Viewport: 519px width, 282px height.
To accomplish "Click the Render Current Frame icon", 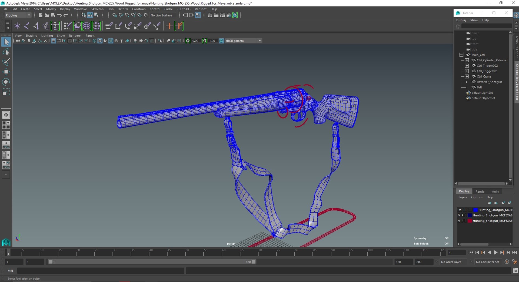I will tap(216, 15).
